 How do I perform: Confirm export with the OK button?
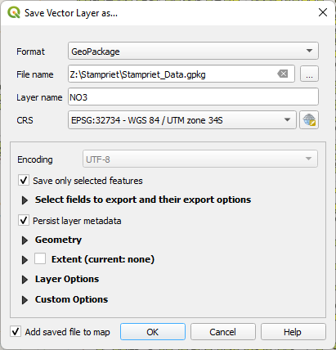[x=153, y=332]
